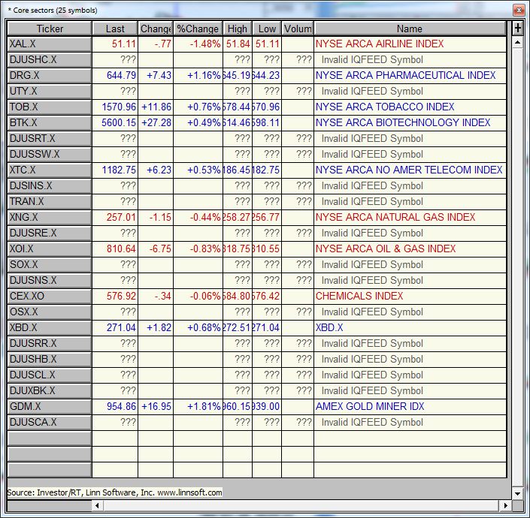Viewport: 530px width, 518px height.
Task: Select the XNG.X ticker button
Action: click(50, 217)
